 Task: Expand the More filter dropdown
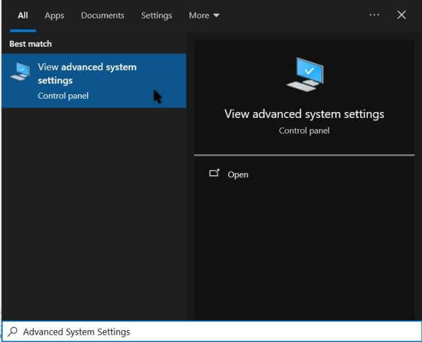204,15
